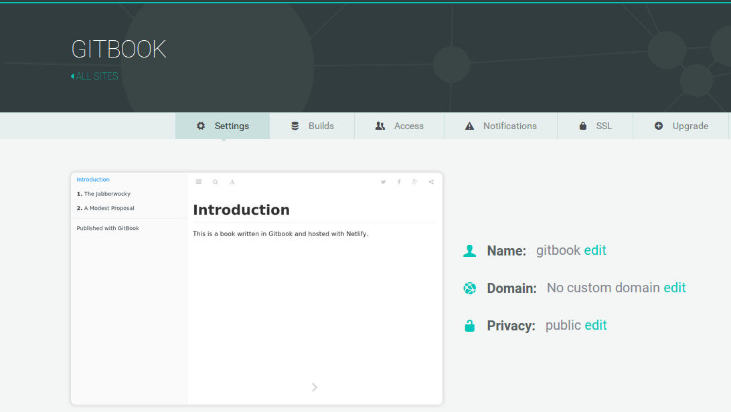Open the Settings tab
Image resolution: width=731 pixels, height=412 pixels.
[x=222, y=126]
